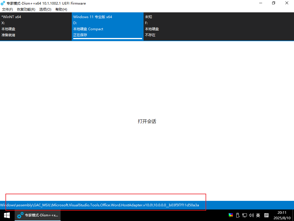The image size is (294, 221).
Task: Click the safely remove USB tray icon
Action: click(238, 215)
